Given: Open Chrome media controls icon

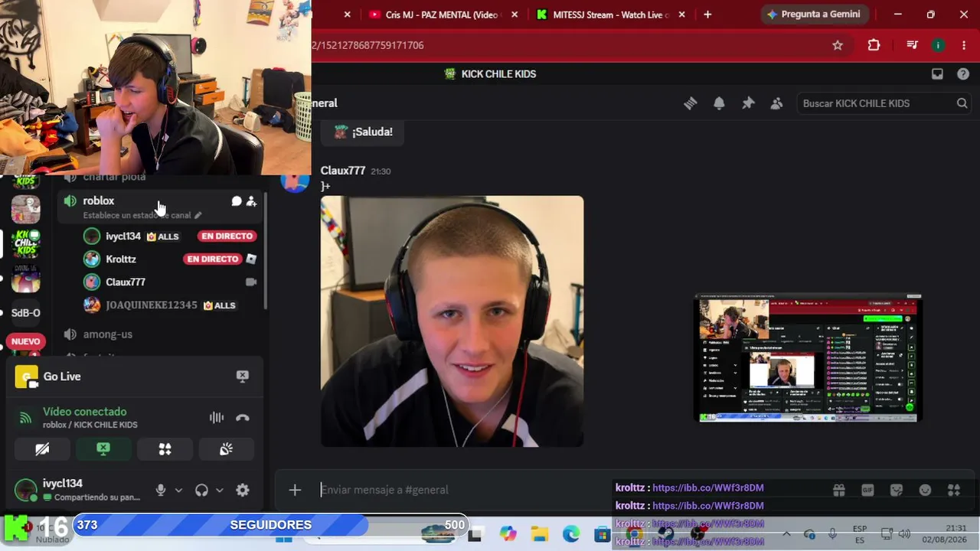Looking at the screenshot, I should [x=912, y=45].
